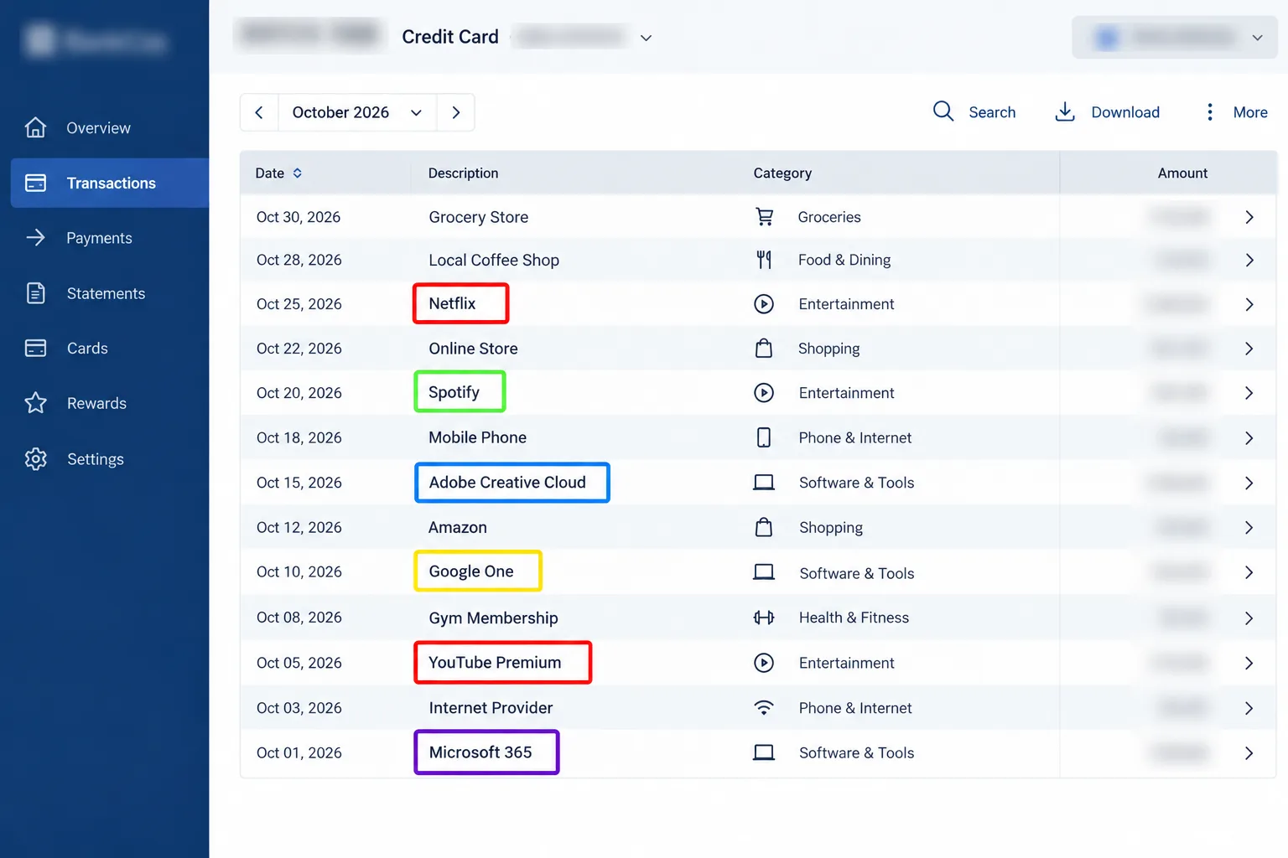Open the October 2026 month dropdown

click(357, 112)
